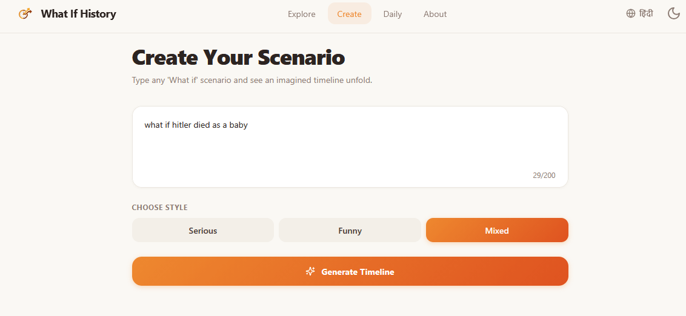
Task: Pick the Mixed style option
Action: pos(496,231)
